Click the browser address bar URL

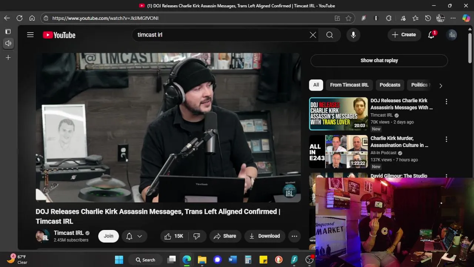tap(105, 18)
